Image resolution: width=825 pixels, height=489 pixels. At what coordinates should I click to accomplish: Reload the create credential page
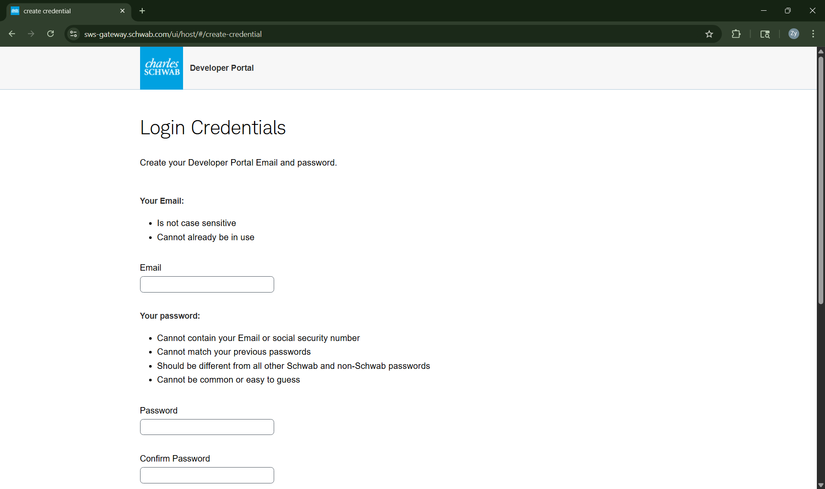point(50,34)
